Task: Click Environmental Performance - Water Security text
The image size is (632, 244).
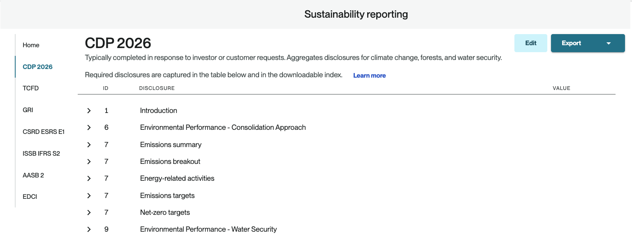Action: (208, 229)
